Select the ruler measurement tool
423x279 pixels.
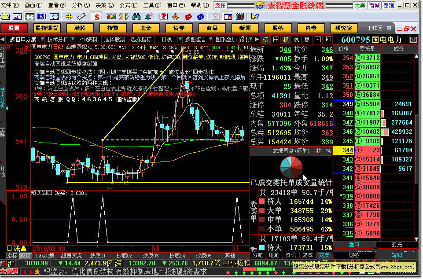pos(81,17)
